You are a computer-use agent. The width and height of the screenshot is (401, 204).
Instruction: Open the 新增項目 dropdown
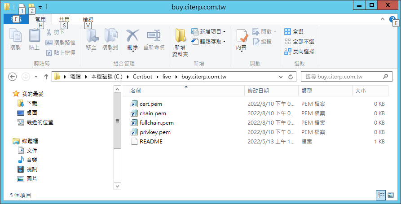tap(208, 32)
